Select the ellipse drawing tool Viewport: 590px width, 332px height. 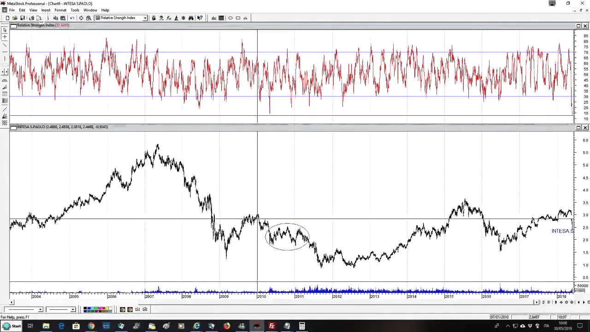point(230,18)
